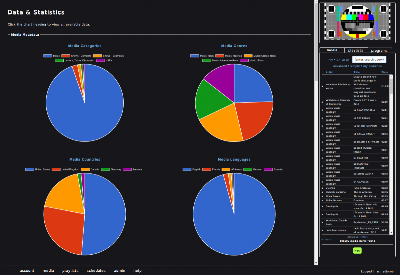Open the Media Genres chart heading
Image resolution: width=400 pixels, height=275 pixels.
click(234, 46)
